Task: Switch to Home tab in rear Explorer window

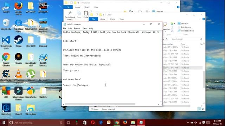Action: 77,7
